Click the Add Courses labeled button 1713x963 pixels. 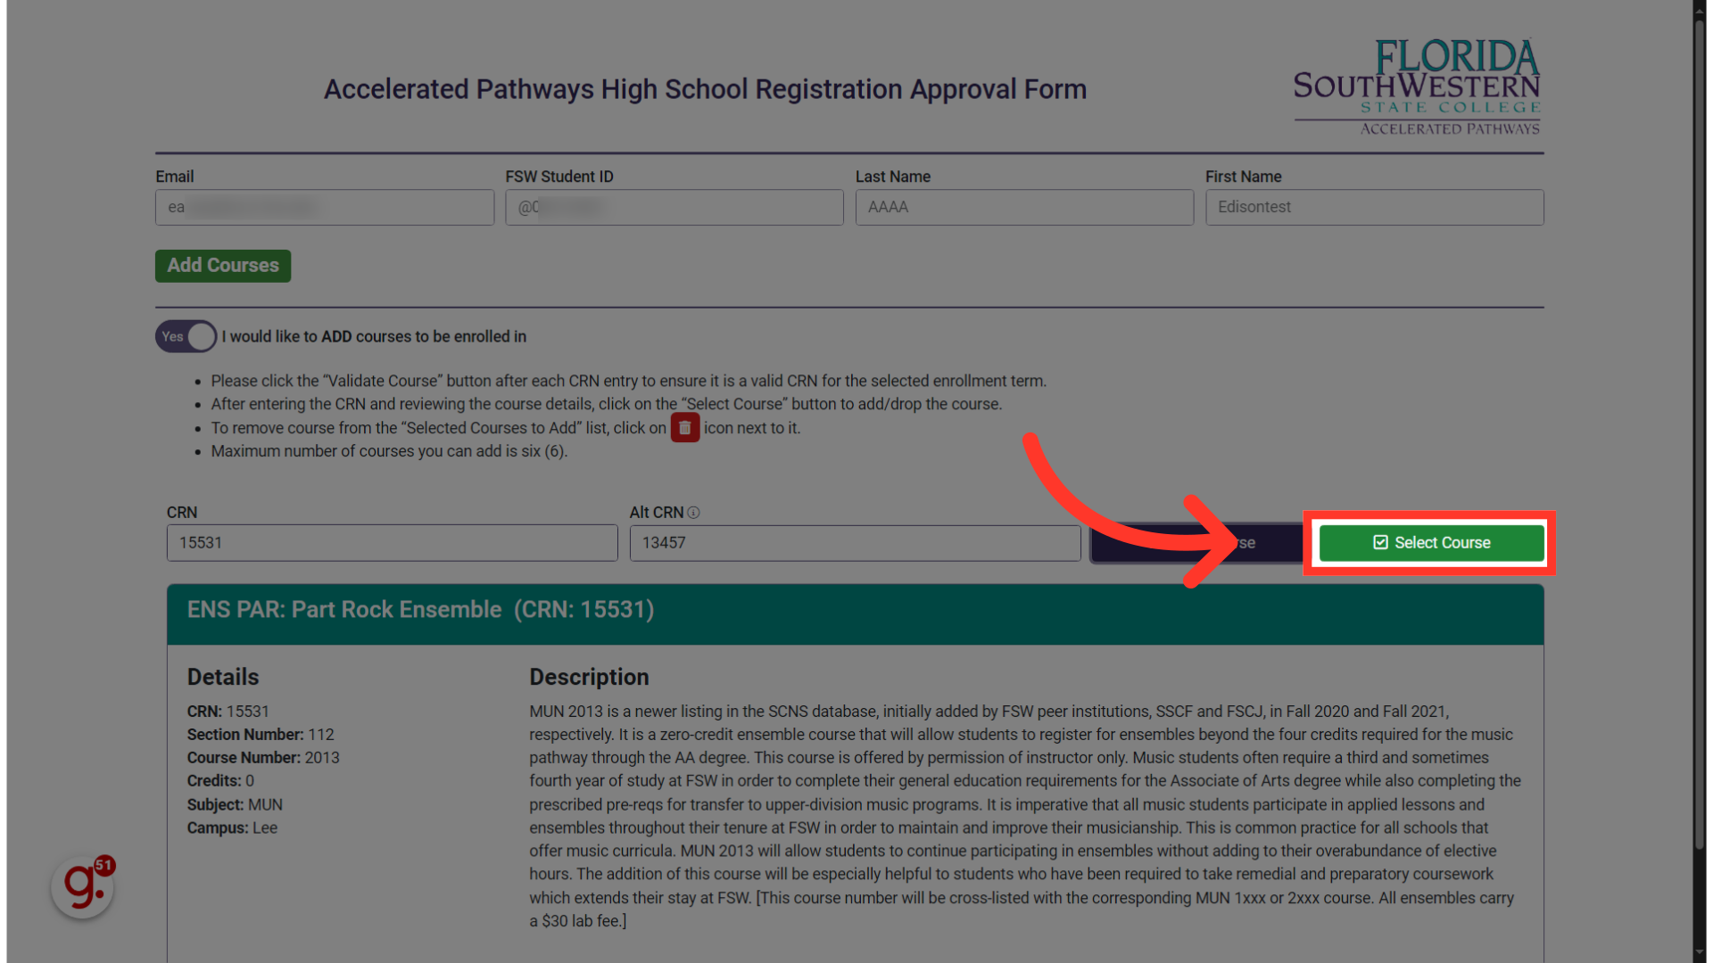click(224, 265)
